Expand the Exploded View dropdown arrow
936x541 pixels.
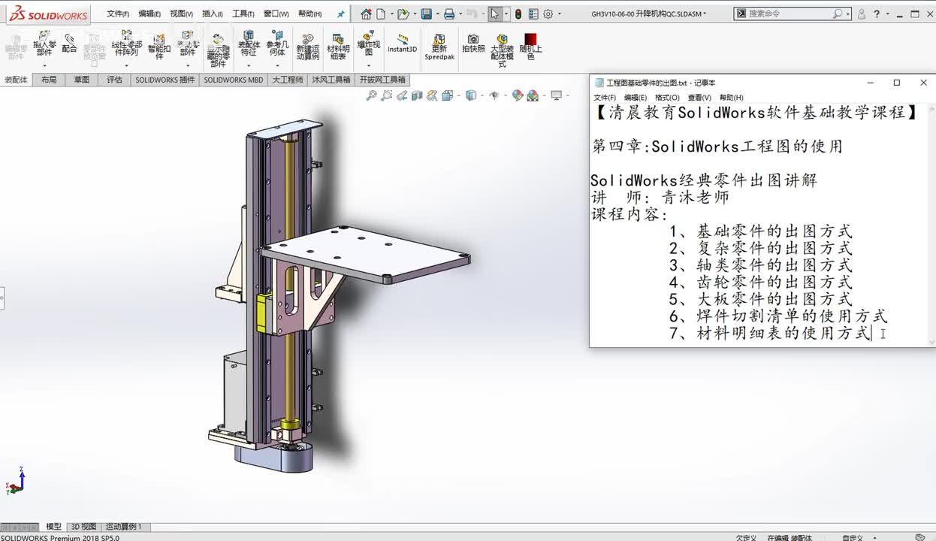[368, 65]
